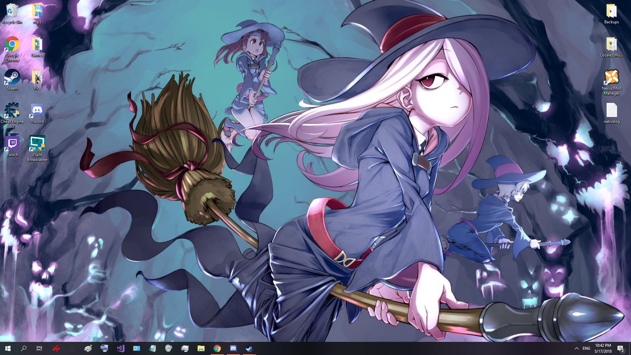Open the Windows Start menu

click(x=8, y=348)
